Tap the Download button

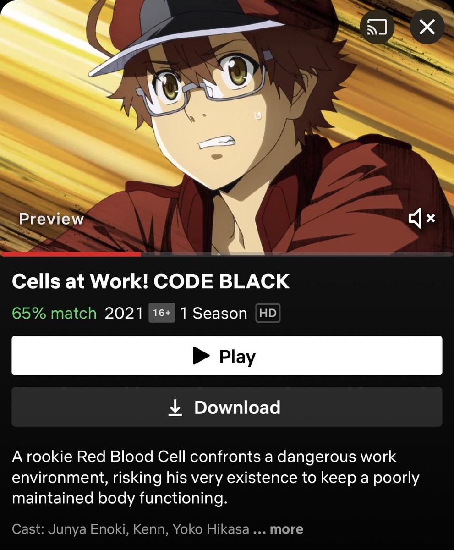coord(227,407)
